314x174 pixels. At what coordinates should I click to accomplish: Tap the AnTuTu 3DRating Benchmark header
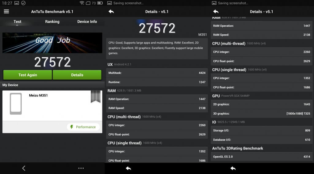click(x=238, y=148)
